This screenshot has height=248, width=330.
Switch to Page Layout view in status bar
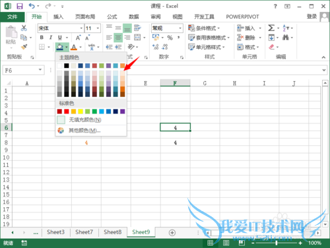pos(226,243)
